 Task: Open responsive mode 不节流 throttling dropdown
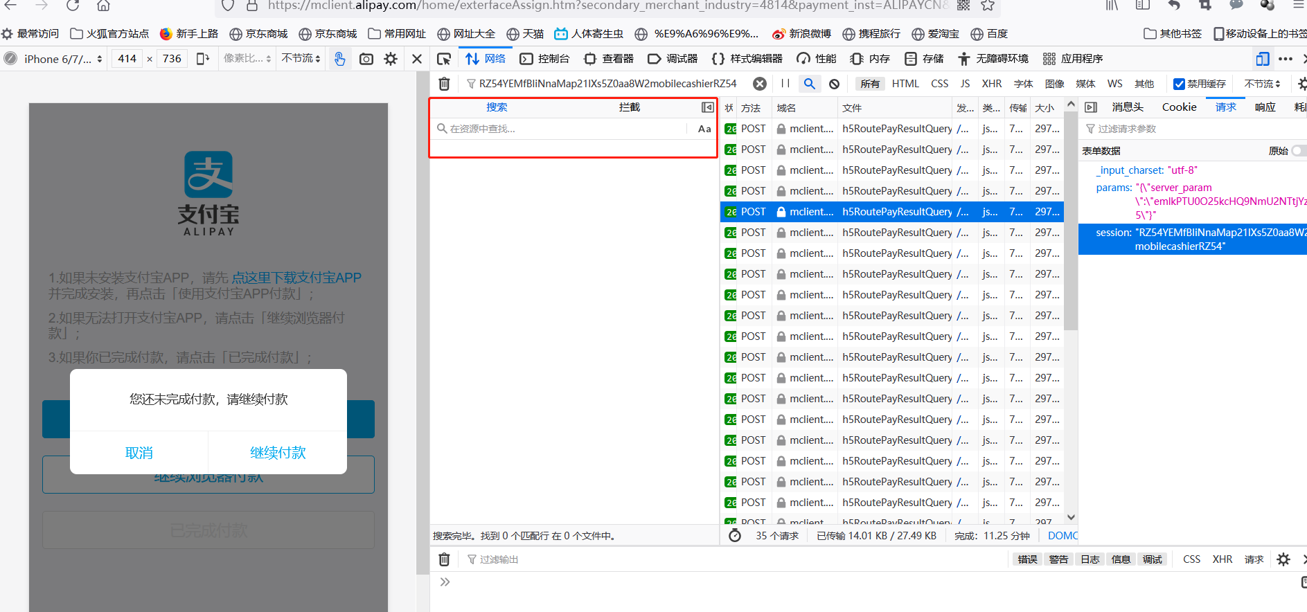[301, 59]
